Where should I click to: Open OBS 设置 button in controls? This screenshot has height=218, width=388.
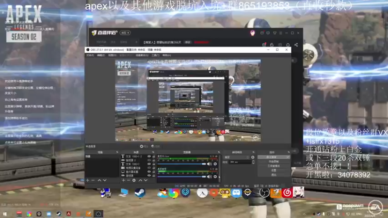pyautogui.click(x=274, y=171)
